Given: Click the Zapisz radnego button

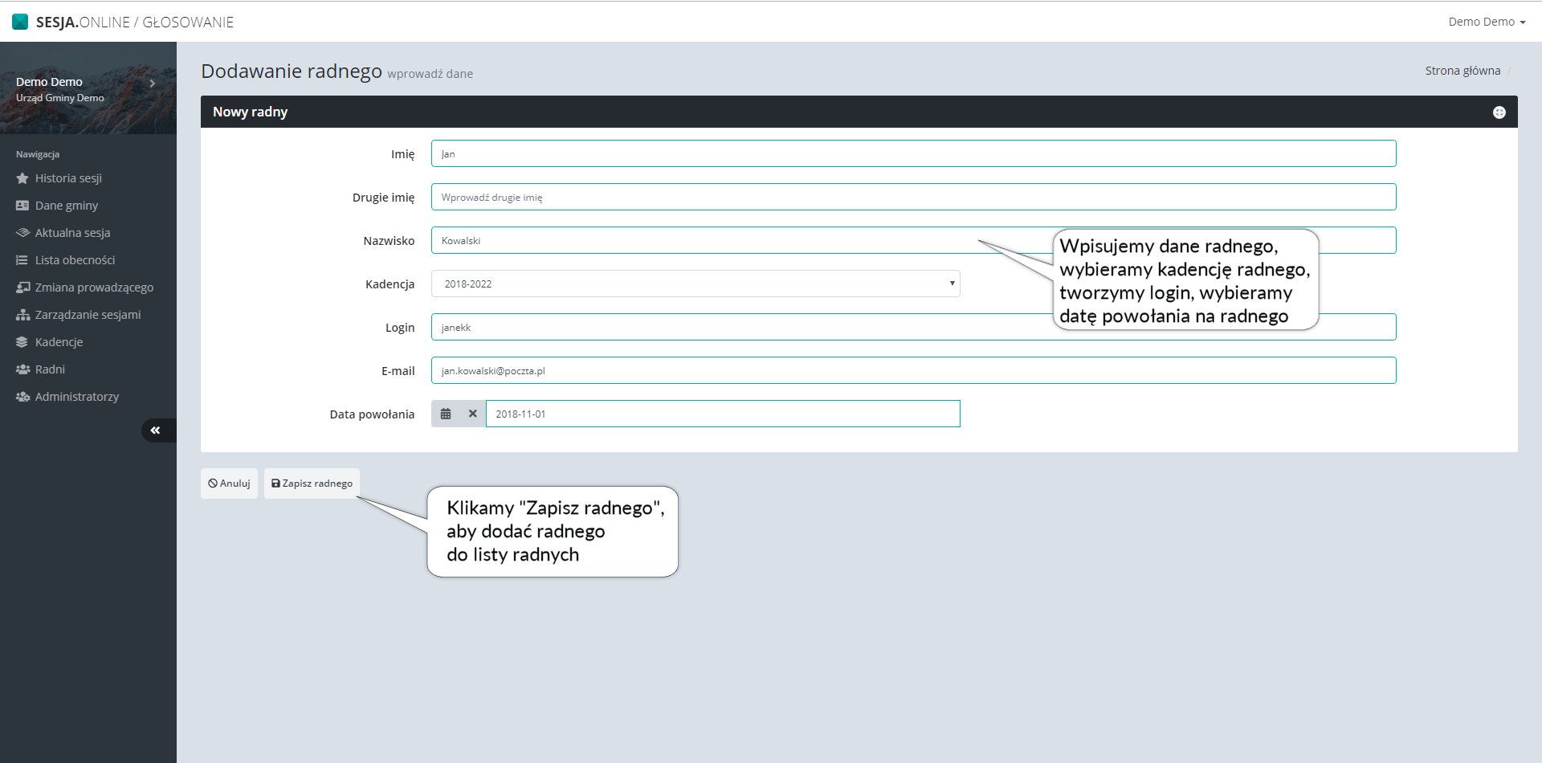Looking at the screenshot, I should (x=312, y=484).
